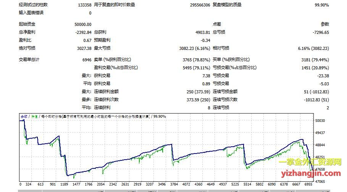The width and height of the screenshot is (347, 192).
Task: Select the 总获利 value 4903.81
Action: (202, 32)
